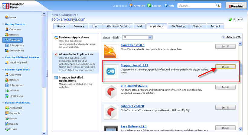Click the Payments icon

pyautogui.click(x=7, y=113)
